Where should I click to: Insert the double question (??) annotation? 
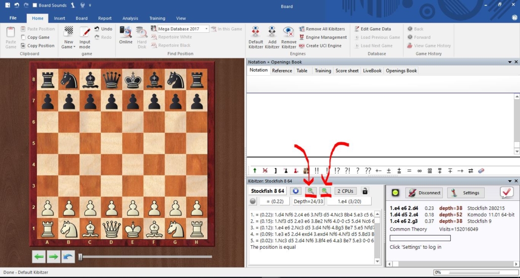pos(368,171)
